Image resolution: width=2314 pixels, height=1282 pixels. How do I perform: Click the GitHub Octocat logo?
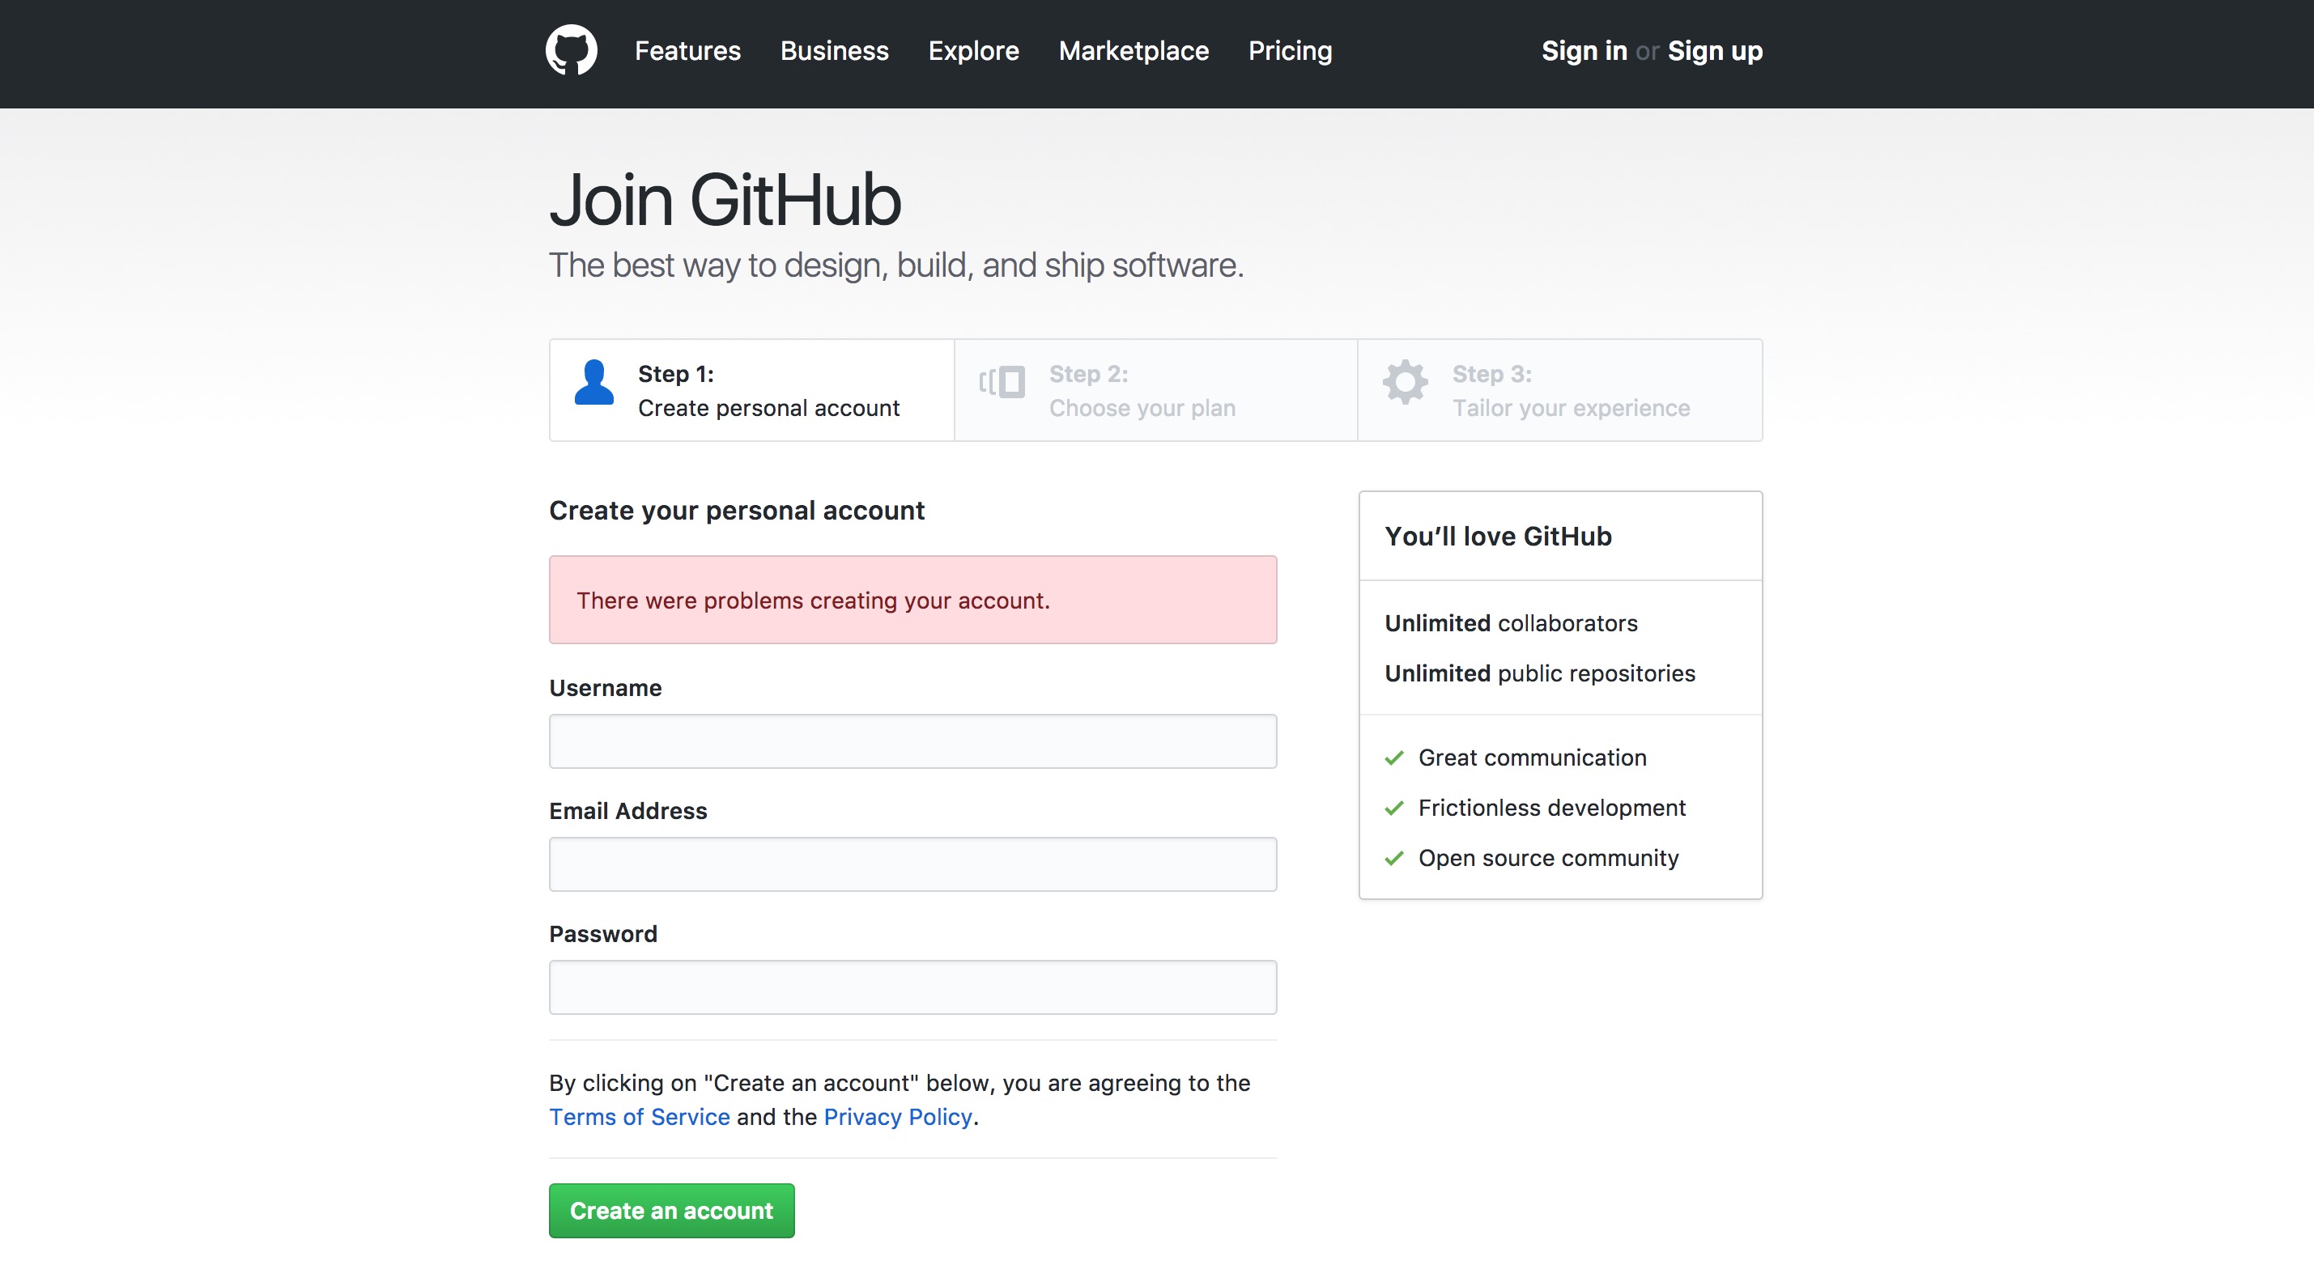pos(572,50)
